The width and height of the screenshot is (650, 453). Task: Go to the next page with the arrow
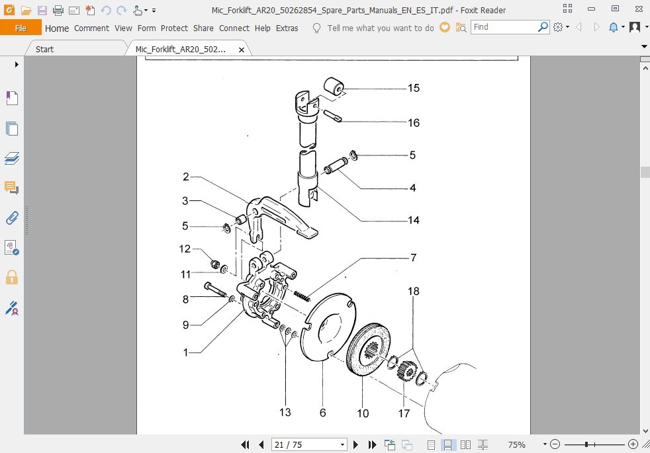pos(355,444)
